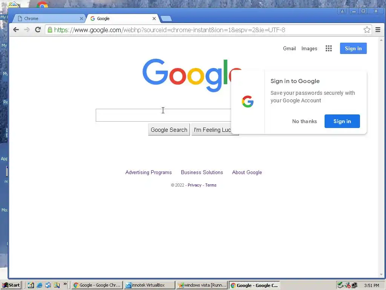Open Images link

309,49
